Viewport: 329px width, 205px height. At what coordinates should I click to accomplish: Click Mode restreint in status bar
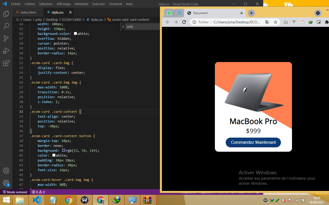[x=15, y=192]
